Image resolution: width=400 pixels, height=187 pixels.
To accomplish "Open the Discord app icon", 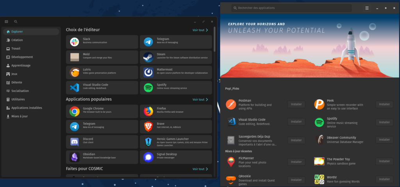I will [x=75, y=142].
